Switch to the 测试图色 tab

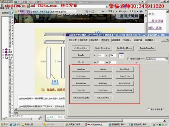(94, 40)
